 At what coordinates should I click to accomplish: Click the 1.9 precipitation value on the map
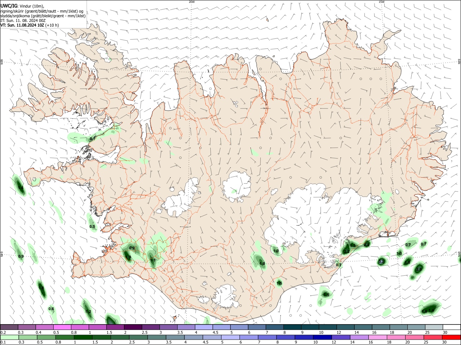point(128,257)
